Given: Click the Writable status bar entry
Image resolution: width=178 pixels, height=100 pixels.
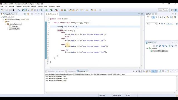Looking at the screenshot, I should pyautogui.click(x=102, y=96).
